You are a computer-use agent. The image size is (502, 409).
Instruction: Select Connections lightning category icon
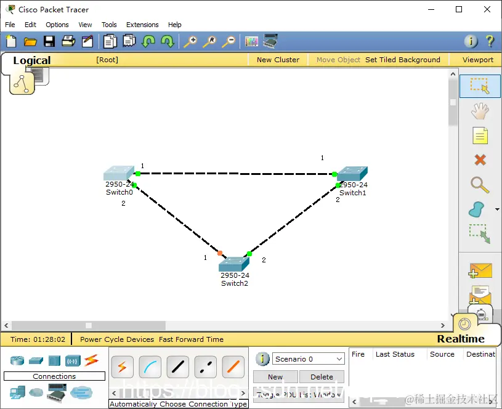tap(91, 360)
